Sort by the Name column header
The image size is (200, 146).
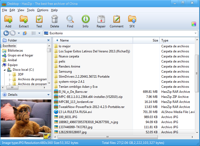(x=93, y=40)
